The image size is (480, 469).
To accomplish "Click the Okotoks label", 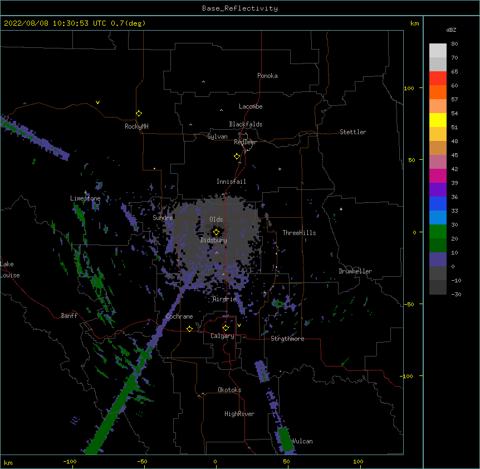I will (229, 390).
